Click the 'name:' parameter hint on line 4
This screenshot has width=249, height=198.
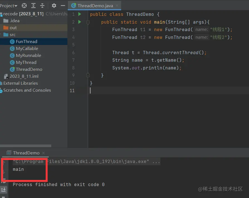pyautogui.click(x=202, y=37)
